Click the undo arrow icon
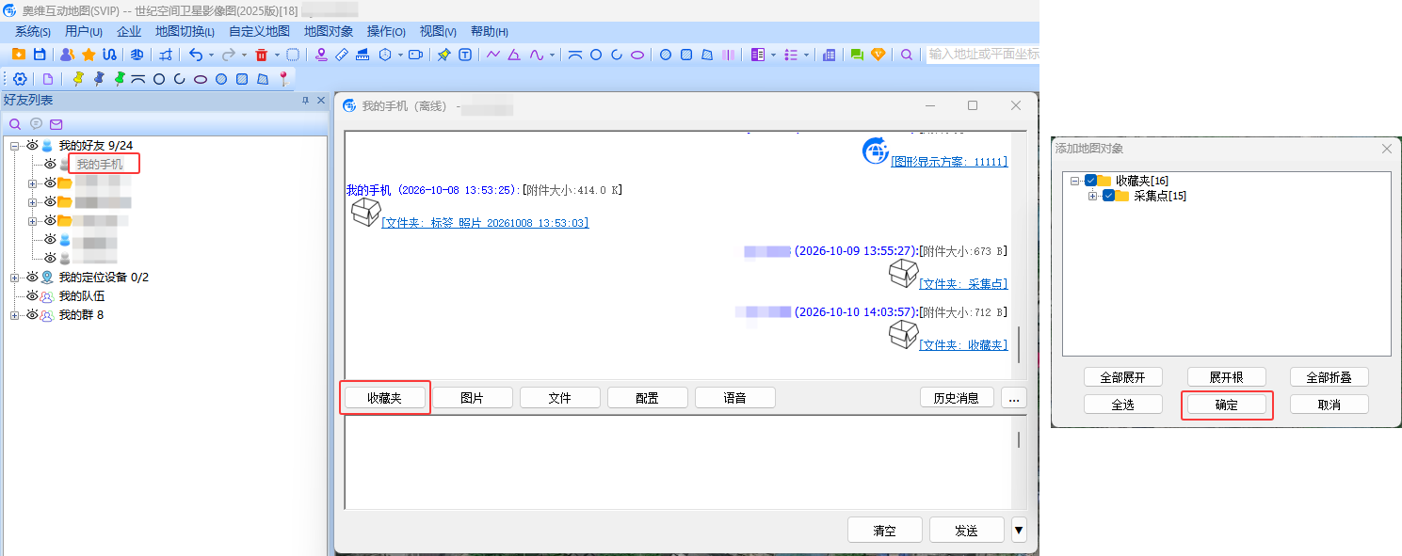 196,55
